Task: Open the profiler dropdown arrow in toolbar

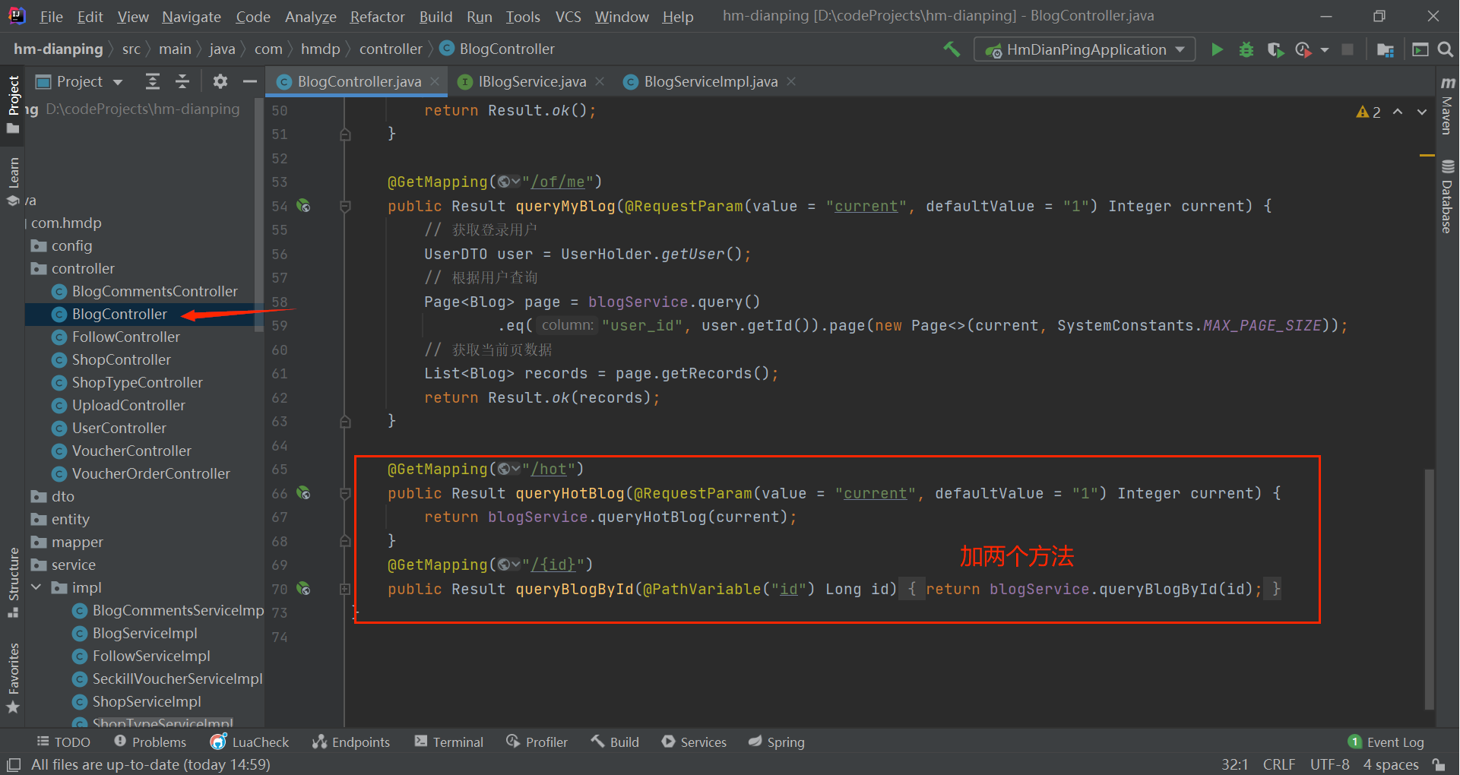Action: (1325, 49)
